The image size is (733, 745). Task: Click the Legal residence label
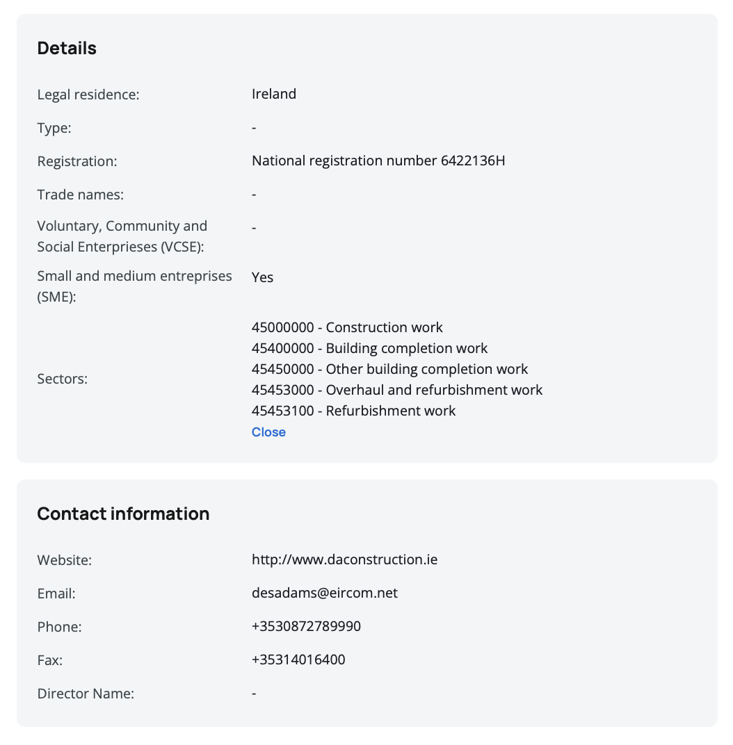pos(88,95)
